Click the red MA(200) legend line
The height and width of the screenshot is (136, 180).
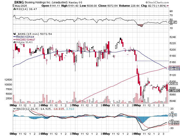14,40
